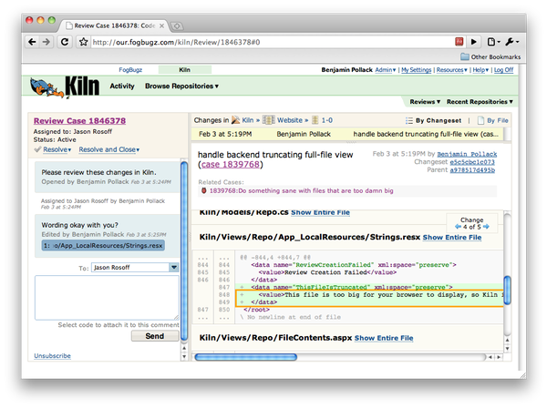Viewport: 547px width, 408px height.
Task: Reload the page with the refresh icon
Action: [x=65, y=42]
